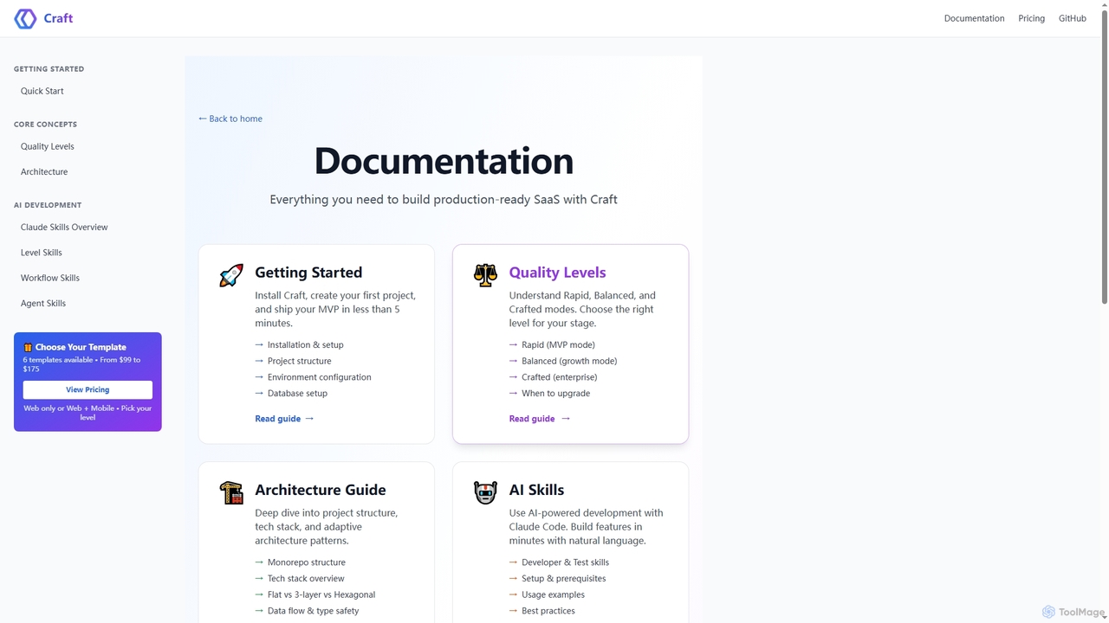The width and height of the screenshot is (1109, 623).
Task: Click Flat vs 3-layer vs Hexagonal item
Action: pyautogui.click(x=315, y=594)
